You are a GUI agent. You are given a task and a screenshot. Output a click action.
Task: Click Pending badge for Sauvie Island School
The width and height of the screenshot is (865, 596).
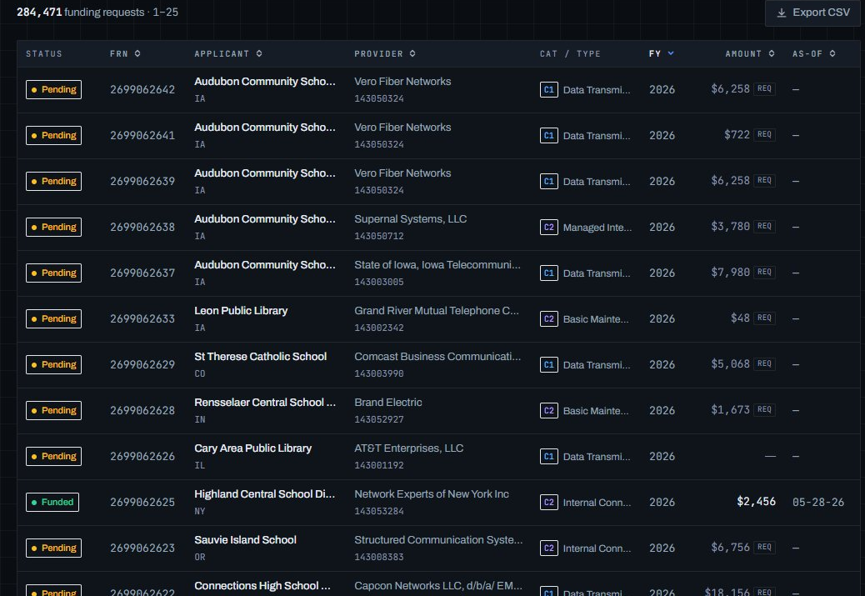click(53, 548)
